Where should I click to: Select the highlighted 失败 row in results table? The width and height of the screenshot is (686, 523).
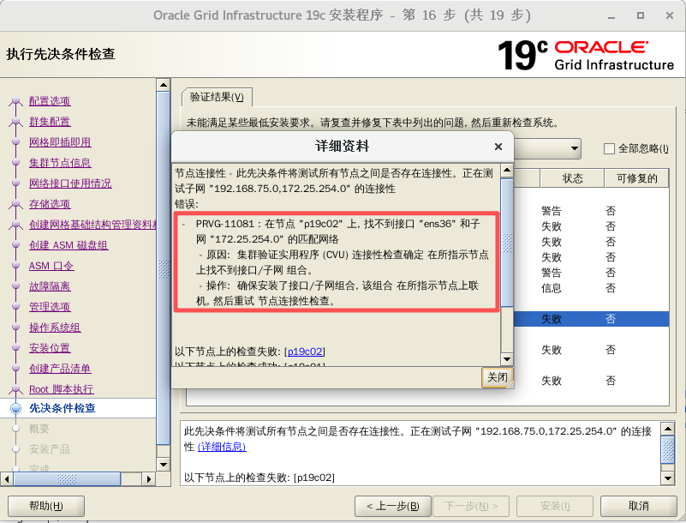coord(591,319)
